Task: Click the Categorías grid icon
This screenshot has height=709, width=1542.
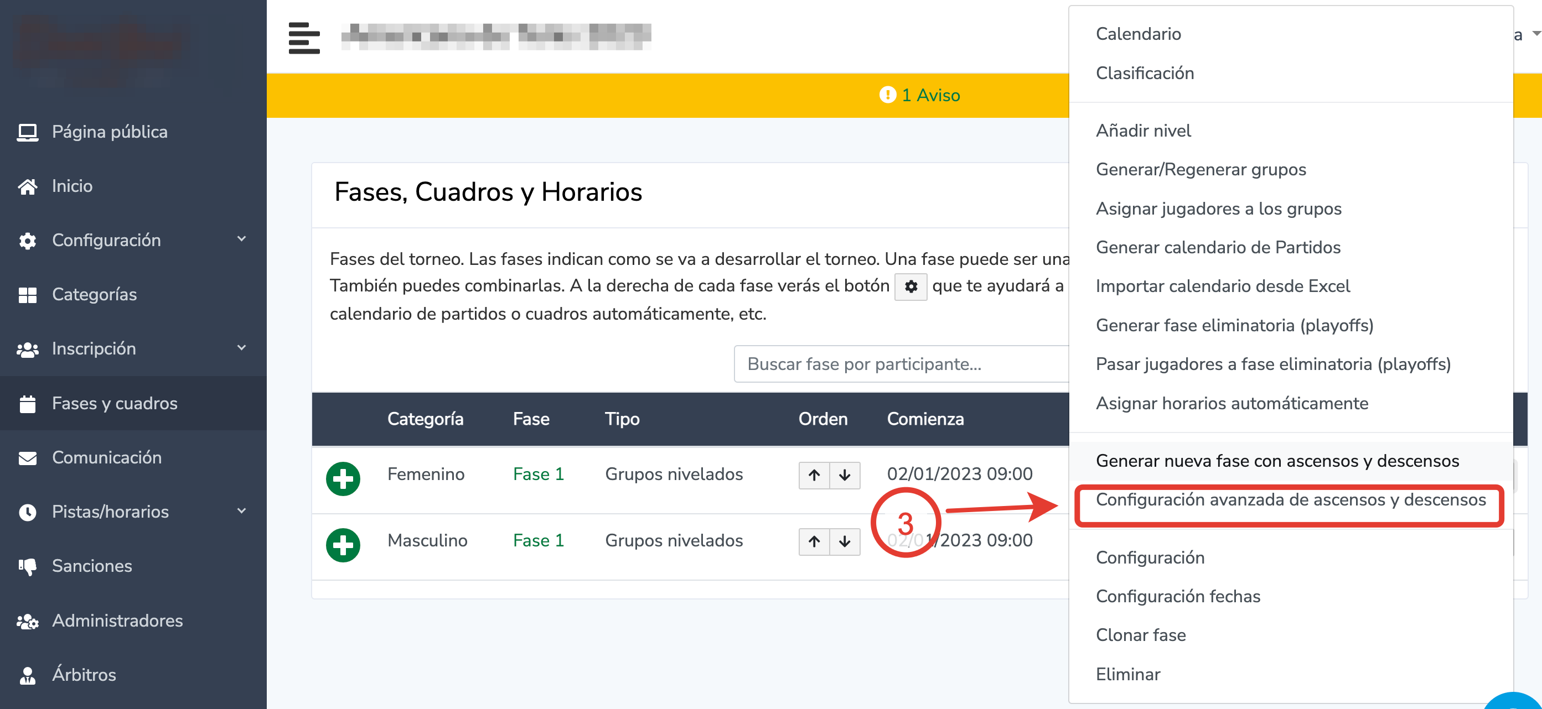Action: (28, 295)
